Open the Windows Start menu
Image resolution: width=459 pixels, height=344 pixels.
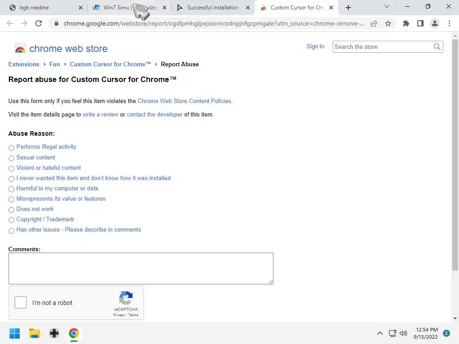(x=15, y=333)
